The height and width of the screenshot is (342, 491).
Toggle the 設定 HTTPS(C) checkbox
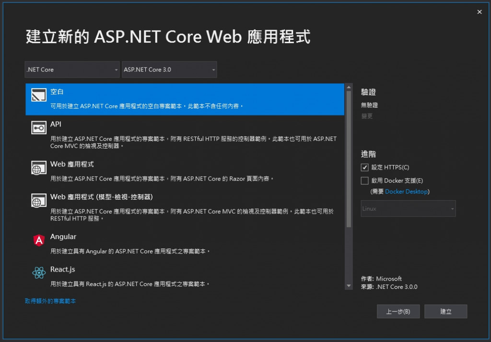[364, 167]
